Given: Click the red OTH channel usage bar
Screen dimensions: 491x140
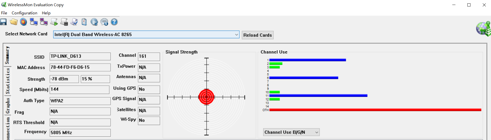Looking at the screenshot, I should pos(375,110).
